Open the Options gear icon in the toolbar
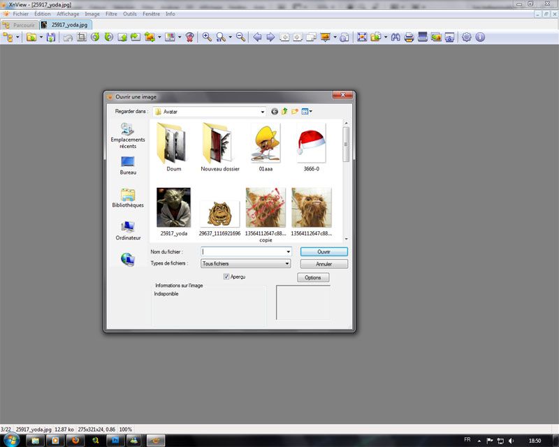 tap(467, 37)
